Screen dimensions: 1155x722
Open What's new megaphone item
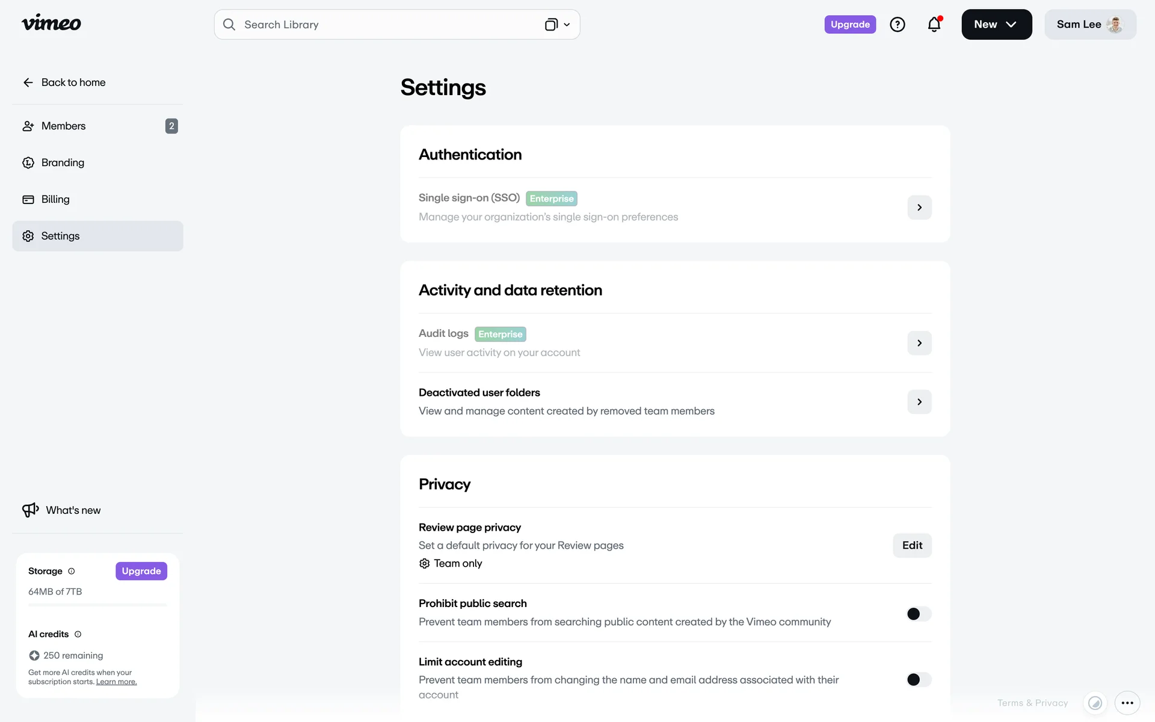[x=61, y=510]
